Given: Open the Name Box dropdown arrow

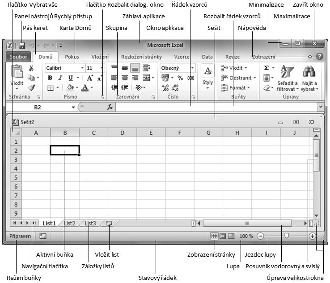Looking at the screenshot, I should (x=73, y=108).
